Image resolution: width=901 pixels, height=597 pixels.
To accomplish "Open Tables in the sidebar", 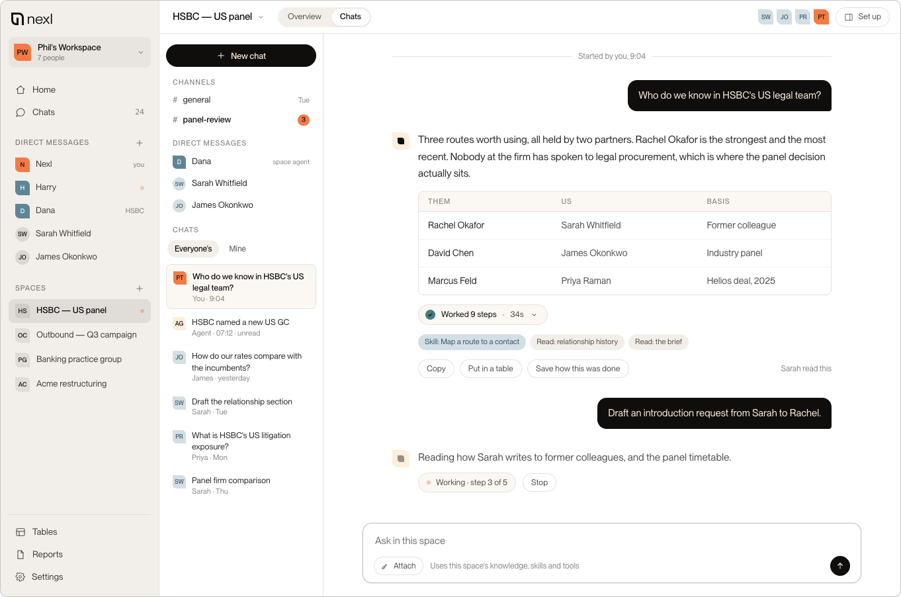I will 79,532.
